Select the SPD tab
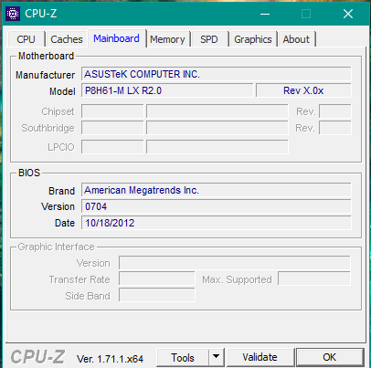This screenshot has width=371, height=368. [x=209, y=39]
